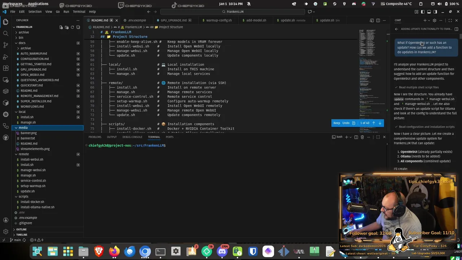Open the Source Control view
The height and width of the screenshot is (260, 462).
point(5,45)
